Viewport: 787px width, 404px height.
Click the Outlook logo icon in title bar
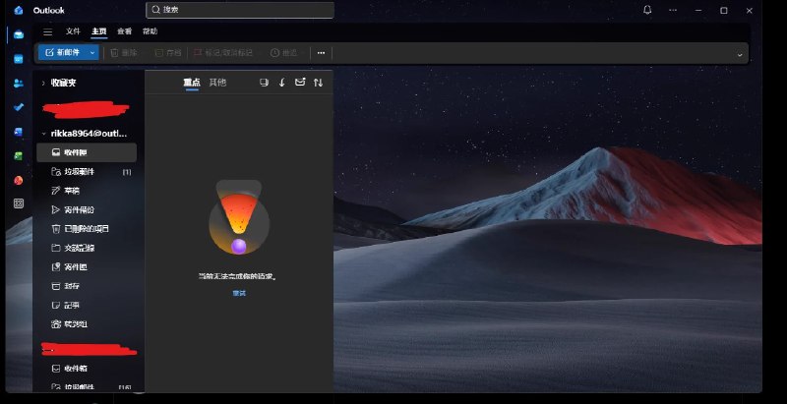[19, 10]
